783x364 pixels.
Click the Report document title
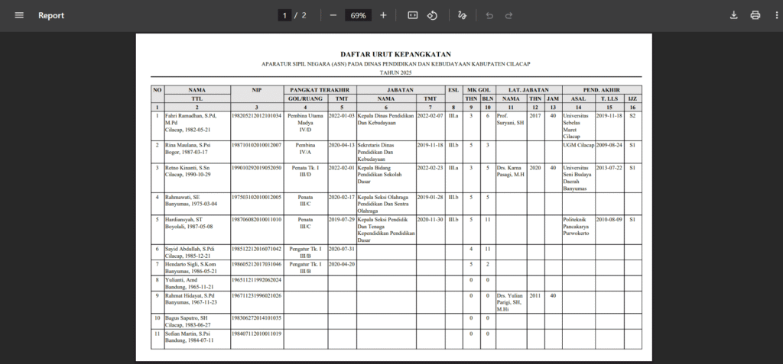pyautogui.click(x=51, y=15)
